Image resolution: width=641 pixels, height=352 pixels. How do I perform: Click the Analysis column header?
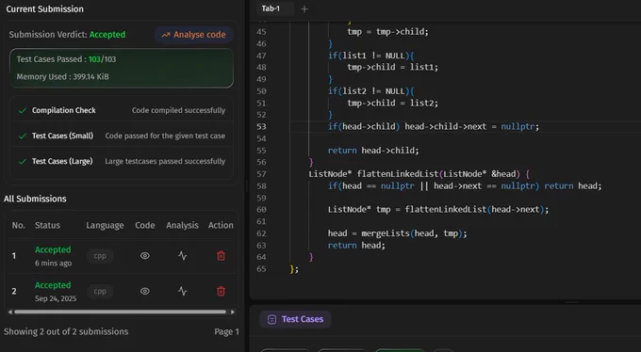point(182,225)
